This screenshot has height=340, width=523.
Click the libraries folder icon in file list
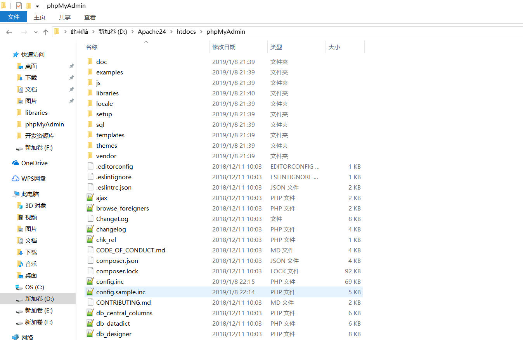pyautogui.click(x=90, y=93)
